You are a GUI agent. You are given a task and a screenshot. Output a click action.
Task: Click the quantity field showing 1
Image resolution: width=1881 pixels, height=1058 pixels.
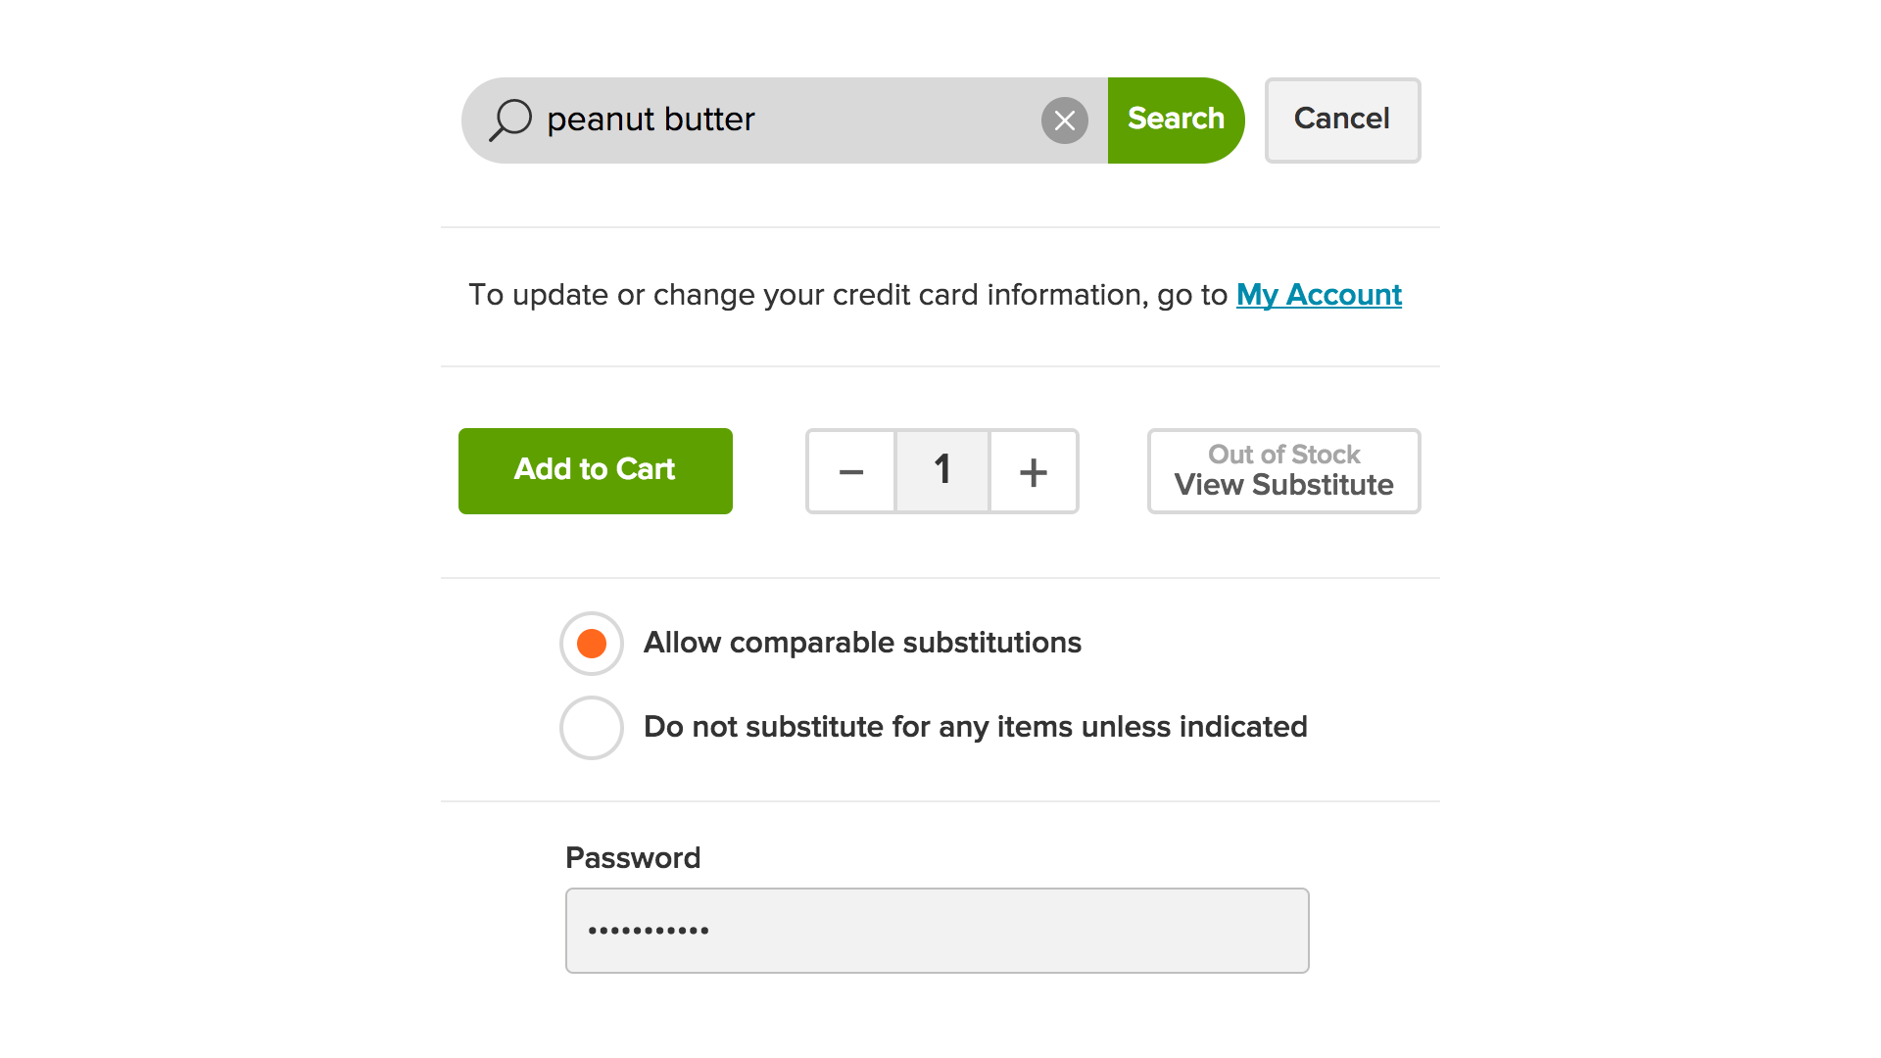tap(942, 471)
